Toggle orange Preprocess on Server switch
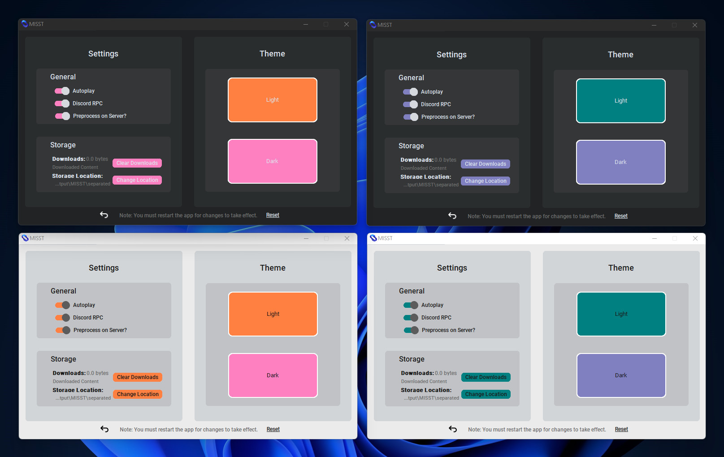The image size is (724, 457). (63, 330)
